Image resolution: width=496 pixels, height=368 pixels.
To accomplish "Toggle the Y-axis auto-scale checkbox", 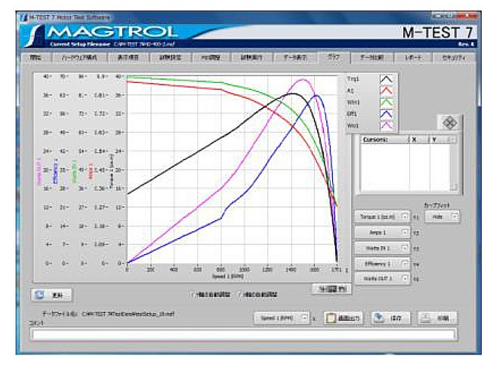I will tap(193, 294).
